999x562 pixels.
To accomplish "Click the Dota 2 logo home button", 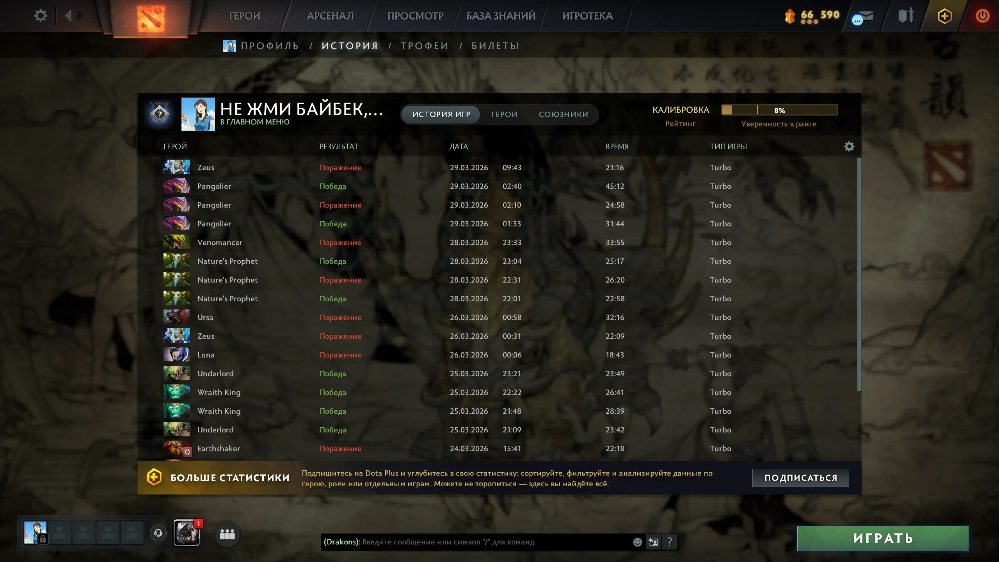I will [x=151, y=19].
